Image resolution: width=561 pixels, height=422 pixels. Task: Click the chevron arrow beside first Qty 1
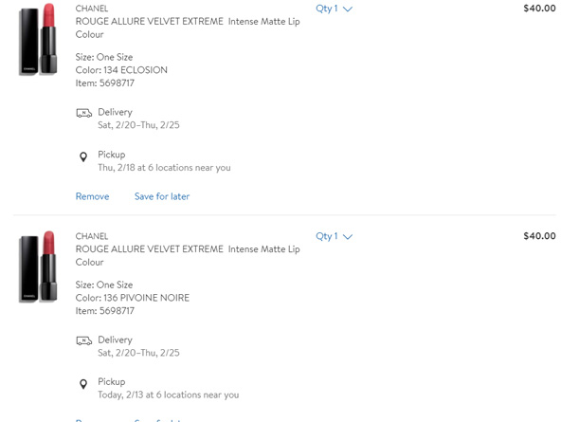tap(348, 9)
